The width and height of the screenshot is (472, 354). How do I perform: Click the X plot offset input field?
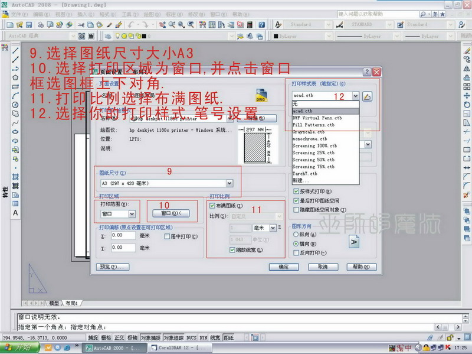[x=123, y=235]
